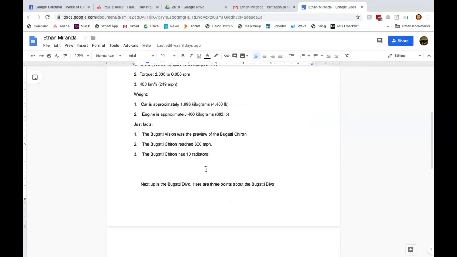Image resolution: width=457 pixels, height=257 pixels.
Task: Open the Asana bookmark
Action: 61,26
